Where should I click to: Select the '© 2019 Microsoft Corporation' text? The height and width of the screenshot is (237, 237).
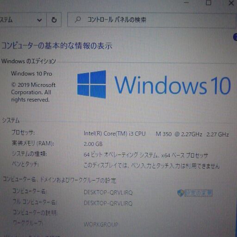[33, 88]
